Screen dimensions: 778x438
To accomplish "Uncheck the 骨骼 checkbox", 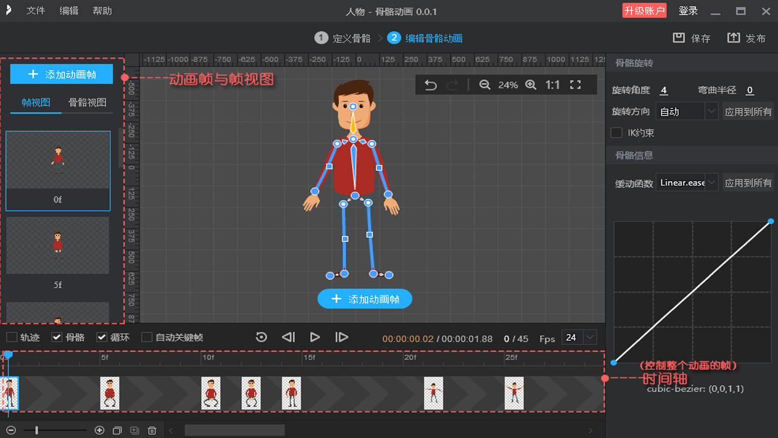I will pos(57,338).
